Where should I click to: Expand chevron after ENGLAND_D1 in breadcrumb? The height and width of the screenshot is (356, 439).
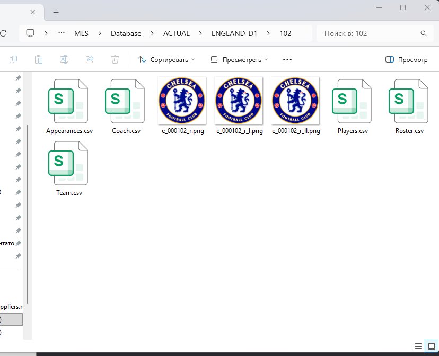[x=268, y=33]
